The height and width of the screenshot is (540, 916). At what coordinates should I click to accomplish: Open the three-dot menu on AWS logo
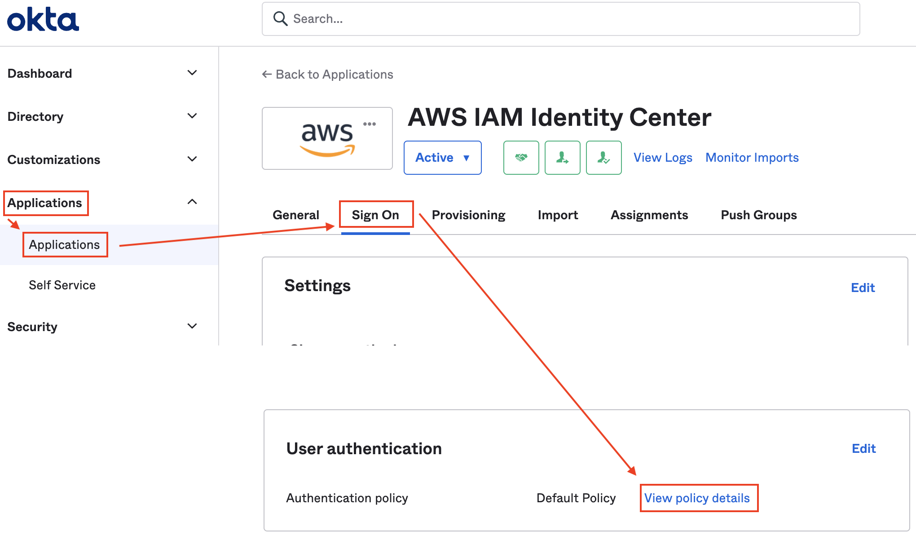370,124
